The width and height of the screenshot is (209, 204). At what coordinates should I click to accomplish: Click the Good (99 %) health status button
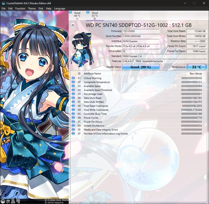click(x=141, y=67)
